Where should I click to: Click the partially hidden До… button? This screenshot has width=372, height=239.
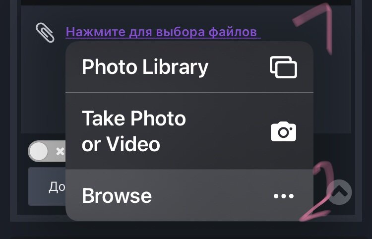pyautogui.click(x=47, y=186)
